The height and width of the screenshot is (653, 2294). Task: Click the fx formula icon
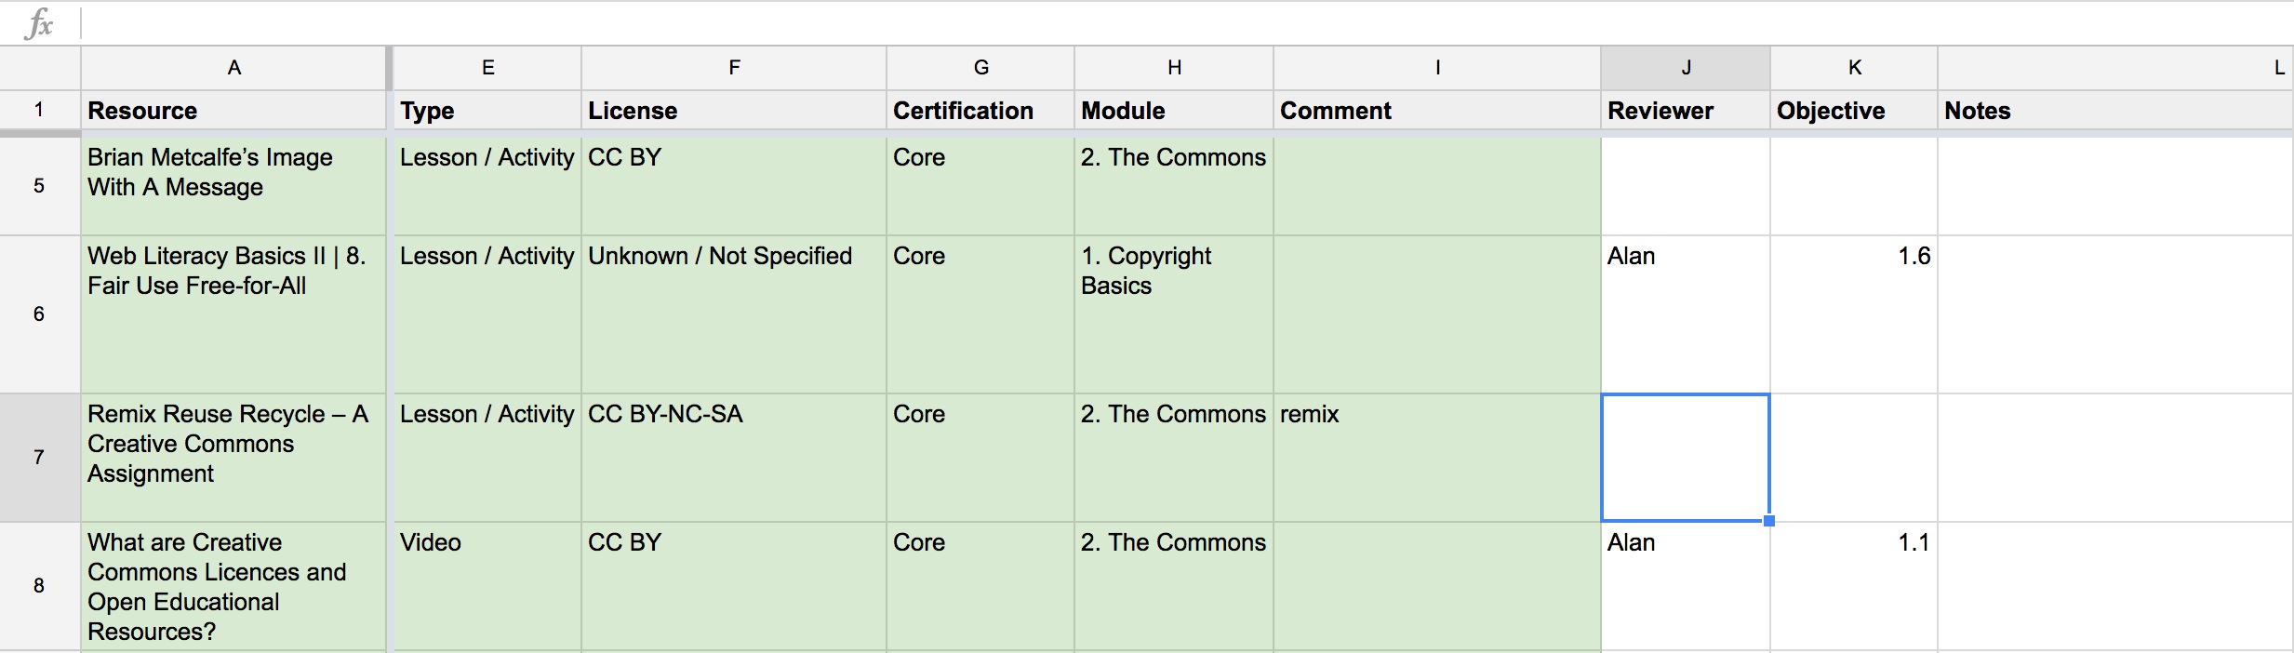39,23
